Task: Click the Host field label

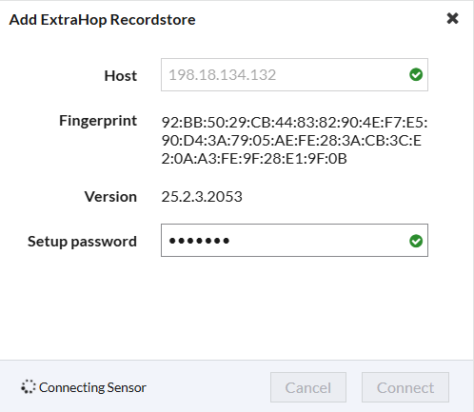Action: (121, 76)
